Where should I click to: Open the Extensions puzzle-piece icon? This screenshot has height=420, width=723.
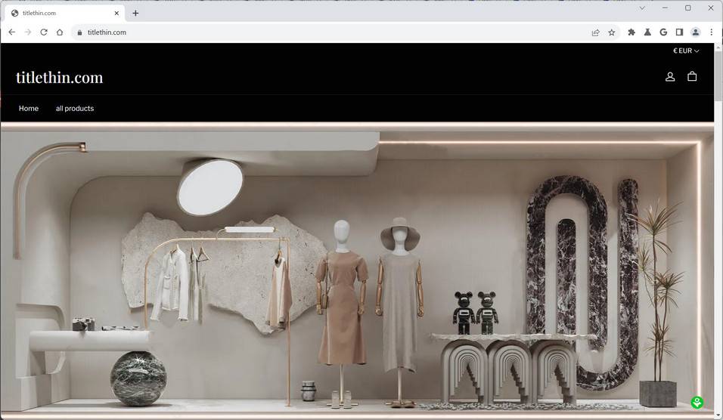coord(631,32)
